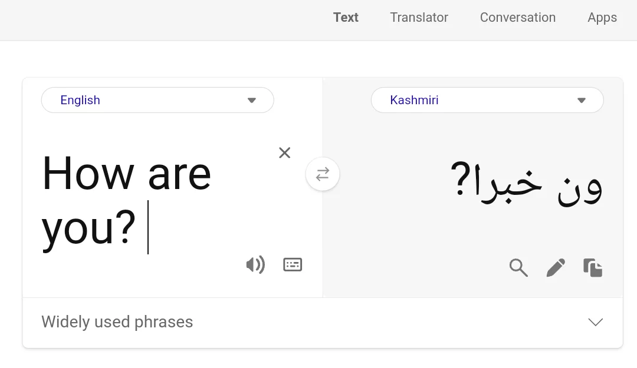
Task: Click the arrow in the English selector
Action: 252,100
